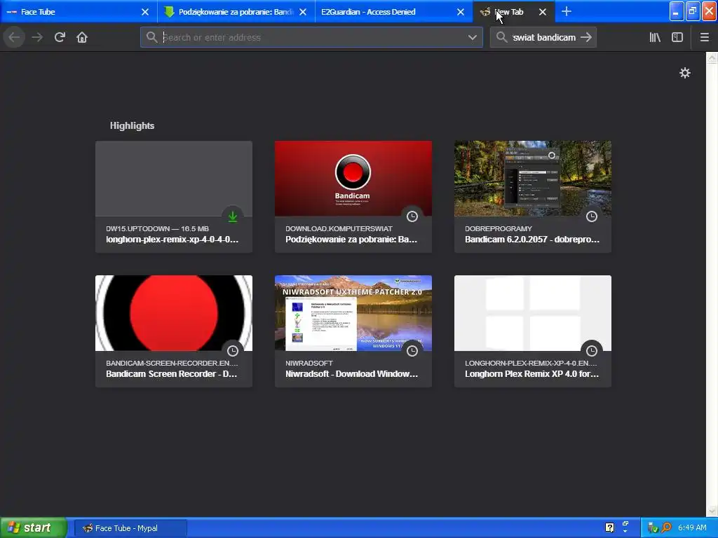Screen dimensions: 718x538
Task: Click the help question mark tray icon
Action: coord(609,527)
